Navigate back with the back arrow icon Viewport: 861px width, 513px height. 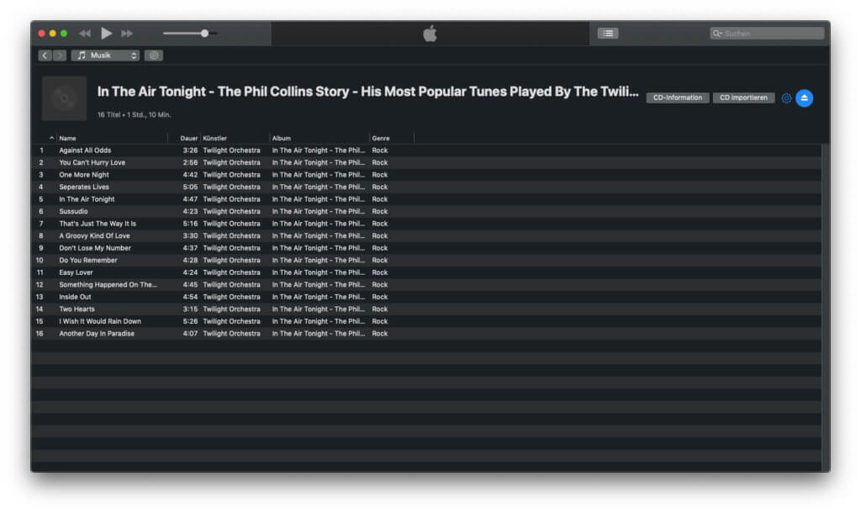point(45,55)
